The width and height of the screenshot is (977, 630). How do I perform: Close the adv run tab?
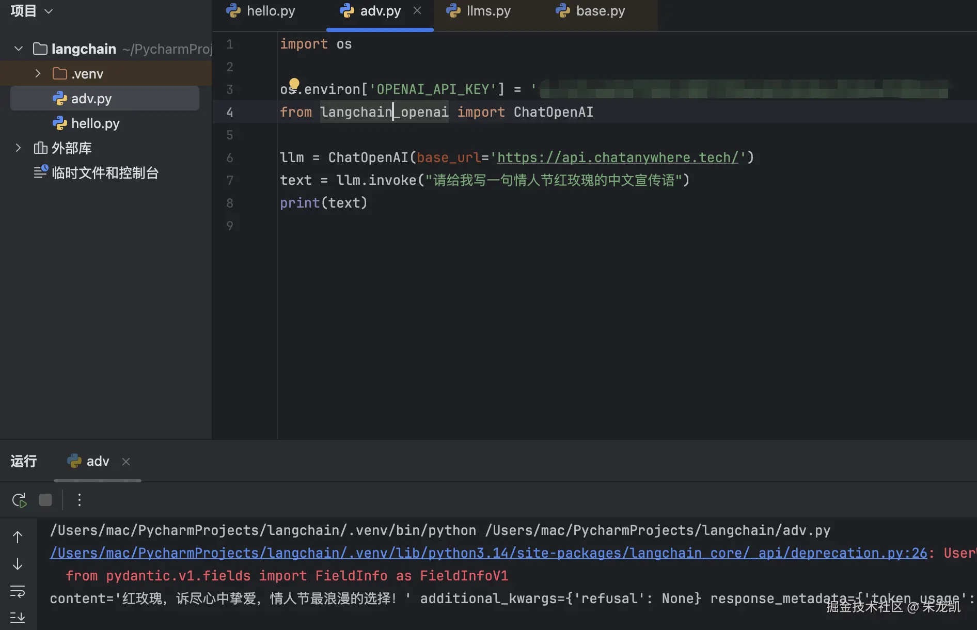(126, 461)
